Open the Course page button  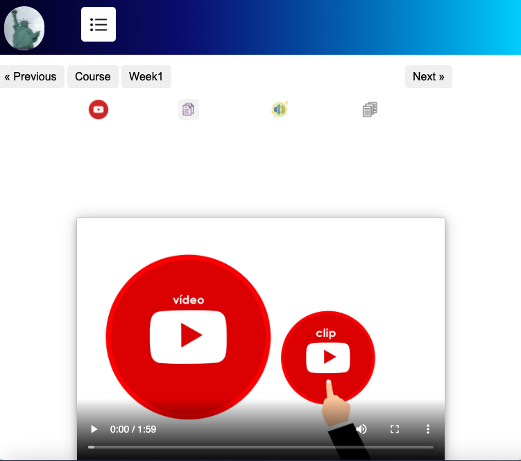click(x=93, y=77)
